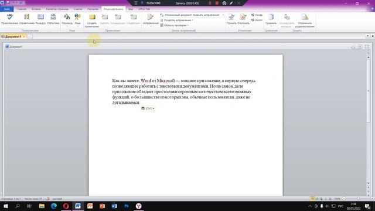This screenshot has width=375, height=211.
Task: Click the word Microsoft in the text
Action: point(166,81)
